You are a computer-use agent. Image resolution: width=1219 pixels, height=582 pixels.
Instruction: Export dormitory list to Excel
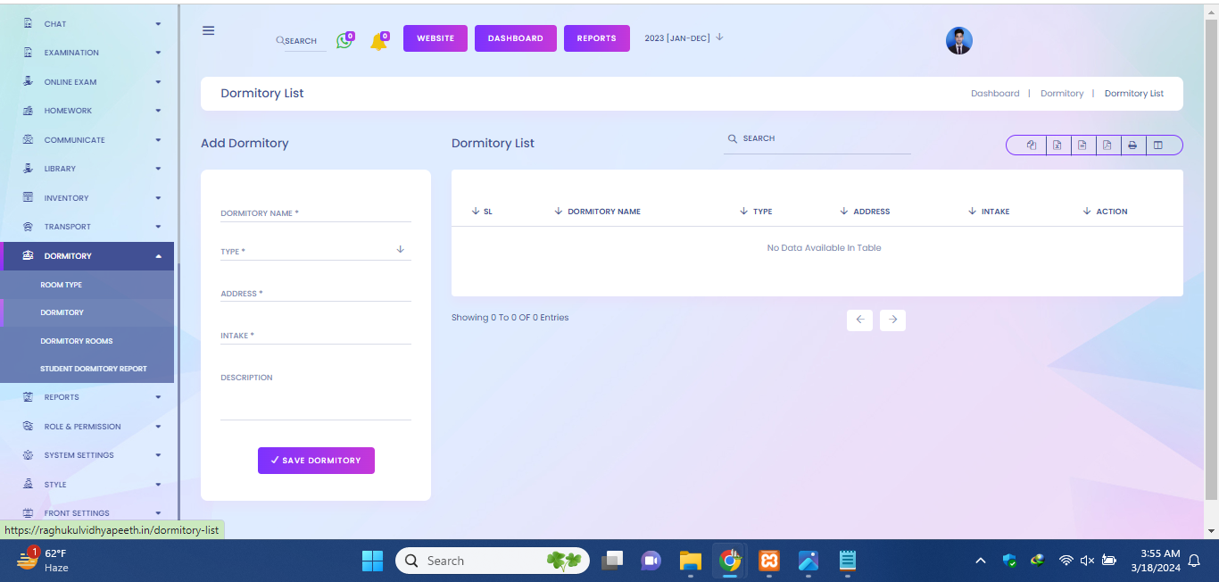pyautogui.click(x=1057, y=145)
